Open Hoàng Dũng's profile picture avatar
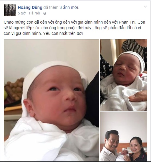The height and width of the screenshot is (162, 151). pos(10,10)
